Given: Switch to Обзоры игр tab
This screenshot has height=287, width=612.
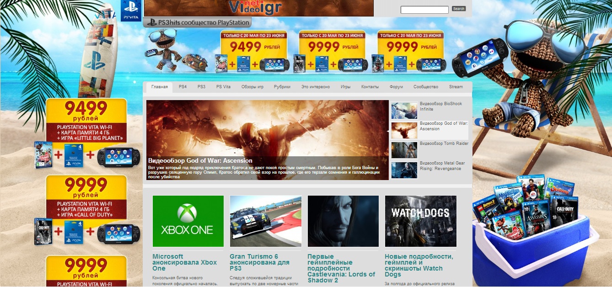Looking at the screenshot, I should [252, 87].
